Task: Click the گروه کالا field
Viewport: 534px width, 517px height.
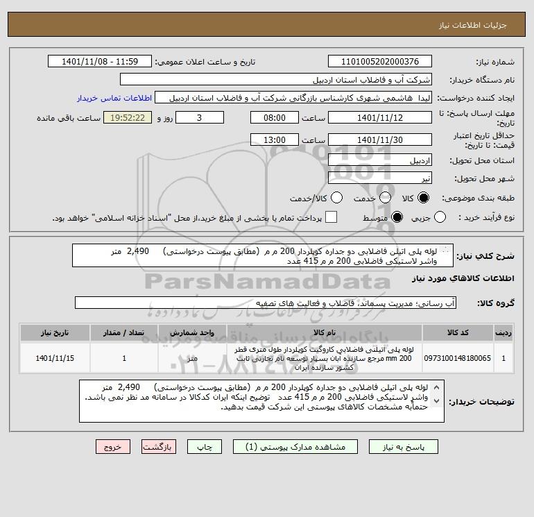Action: tap(266, 303)
